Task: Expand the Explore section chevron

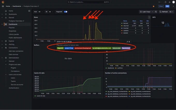Action: click(x=2, y=41)
